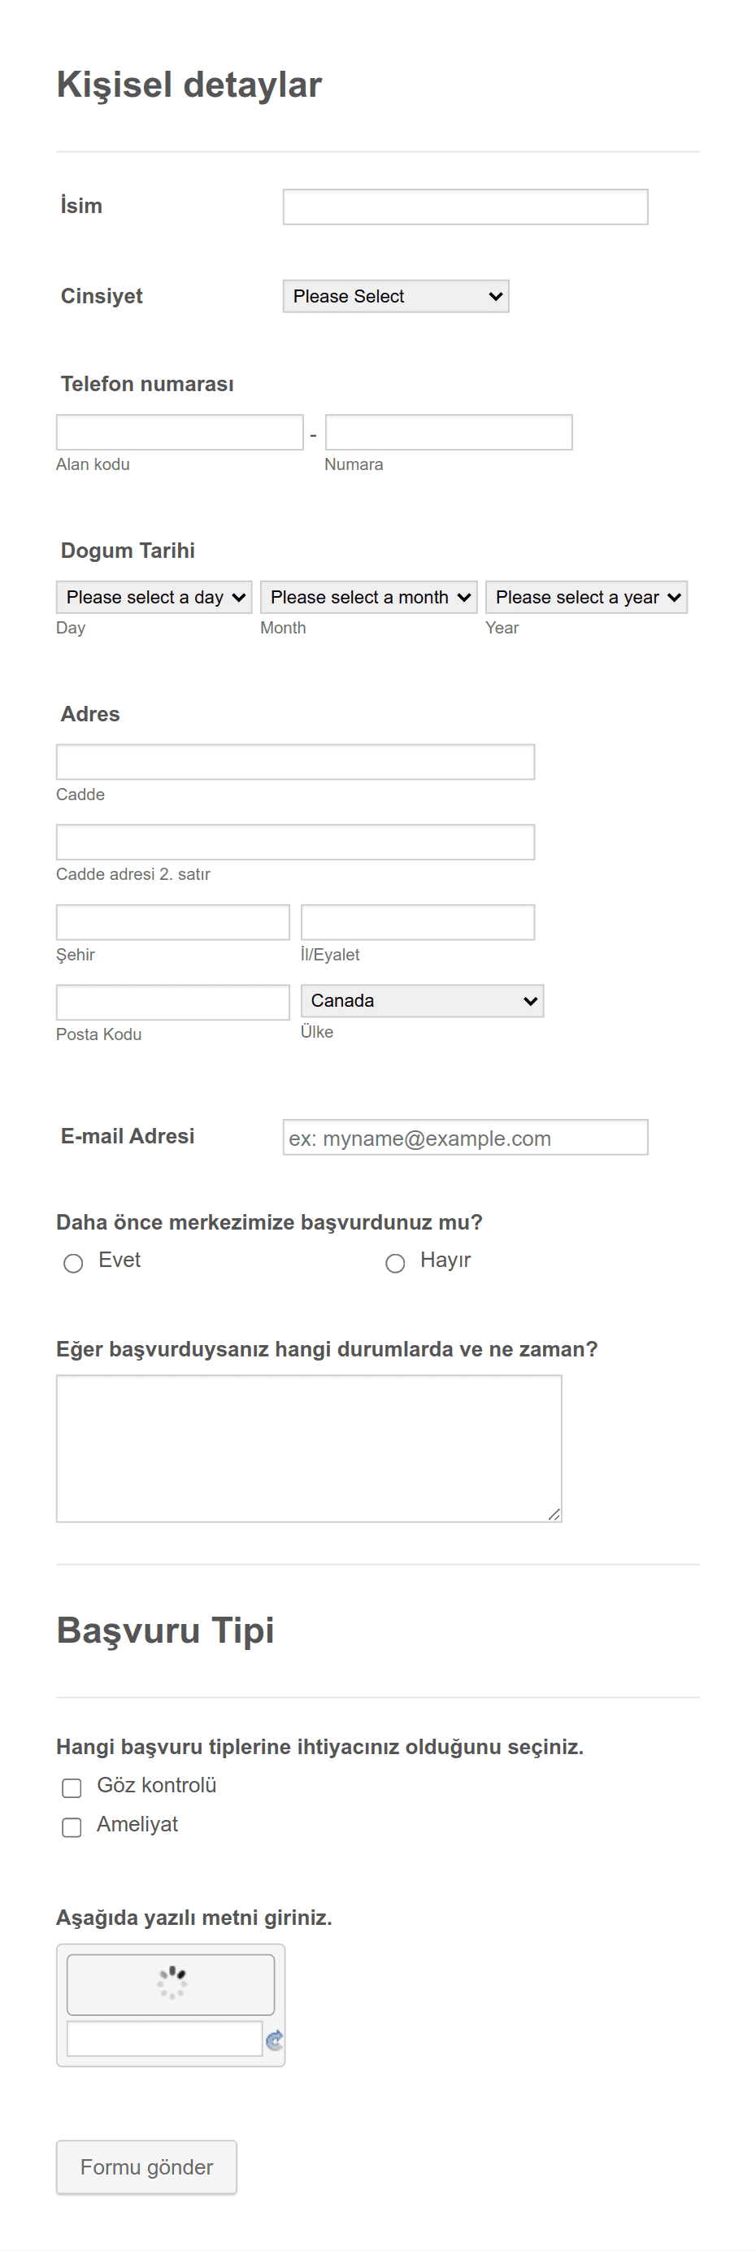Image resolution: width=756 pixels, height=2251 pixels.
Task: Click the Formu gönder button
Action: click(147, 2166)
